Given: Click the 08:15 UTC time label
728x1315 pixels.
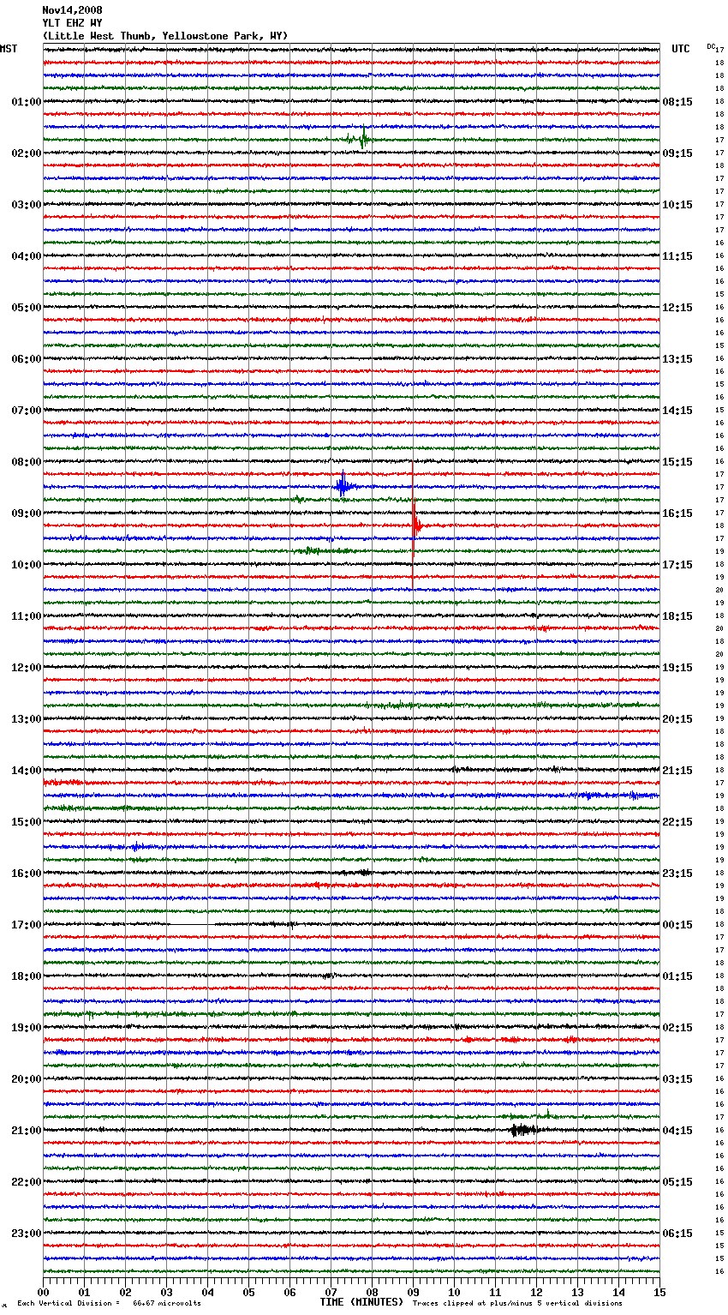Looking at the screenshot, I should click(677, 102).
